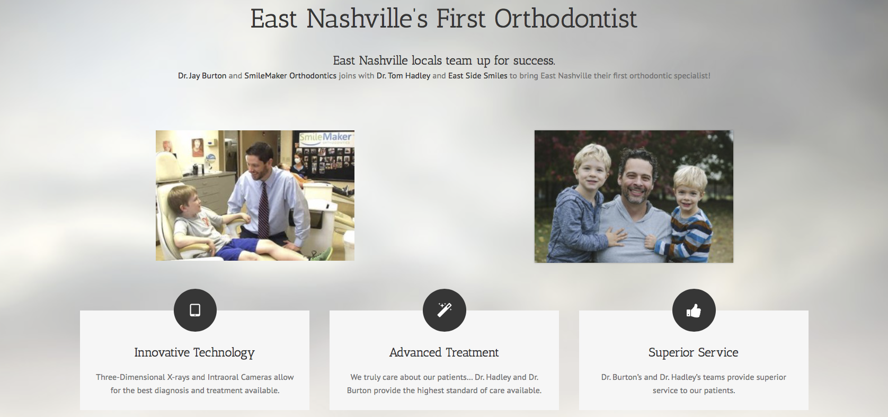Click the Innovative Technology card panel

click(194, 360)
